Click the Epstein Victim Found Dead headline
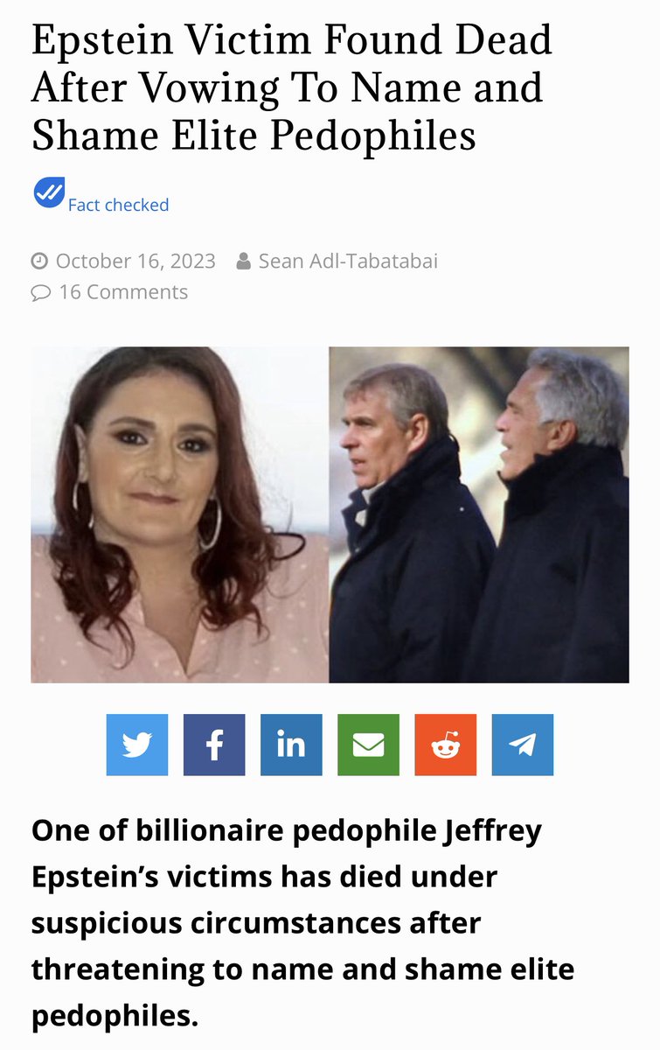660x1050 pixels. click(292, 88)
